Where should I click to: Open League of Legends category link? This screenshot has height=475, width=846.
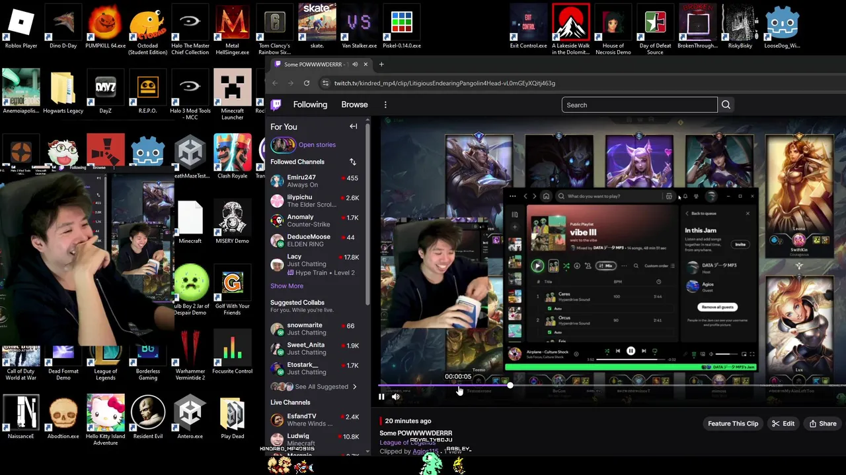tap(407, 443)
